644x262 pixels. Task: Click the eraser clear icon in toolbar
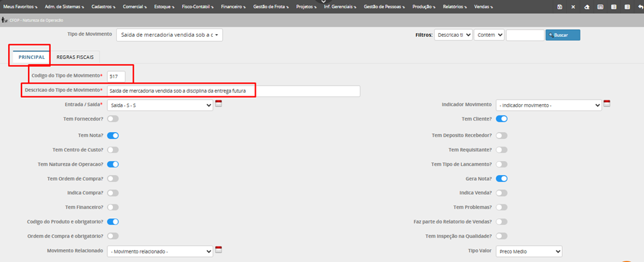click(x=587, y=6)
